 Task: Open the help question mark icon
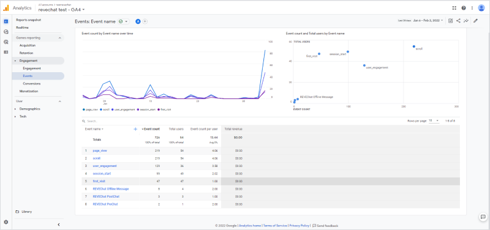point(464,8)
